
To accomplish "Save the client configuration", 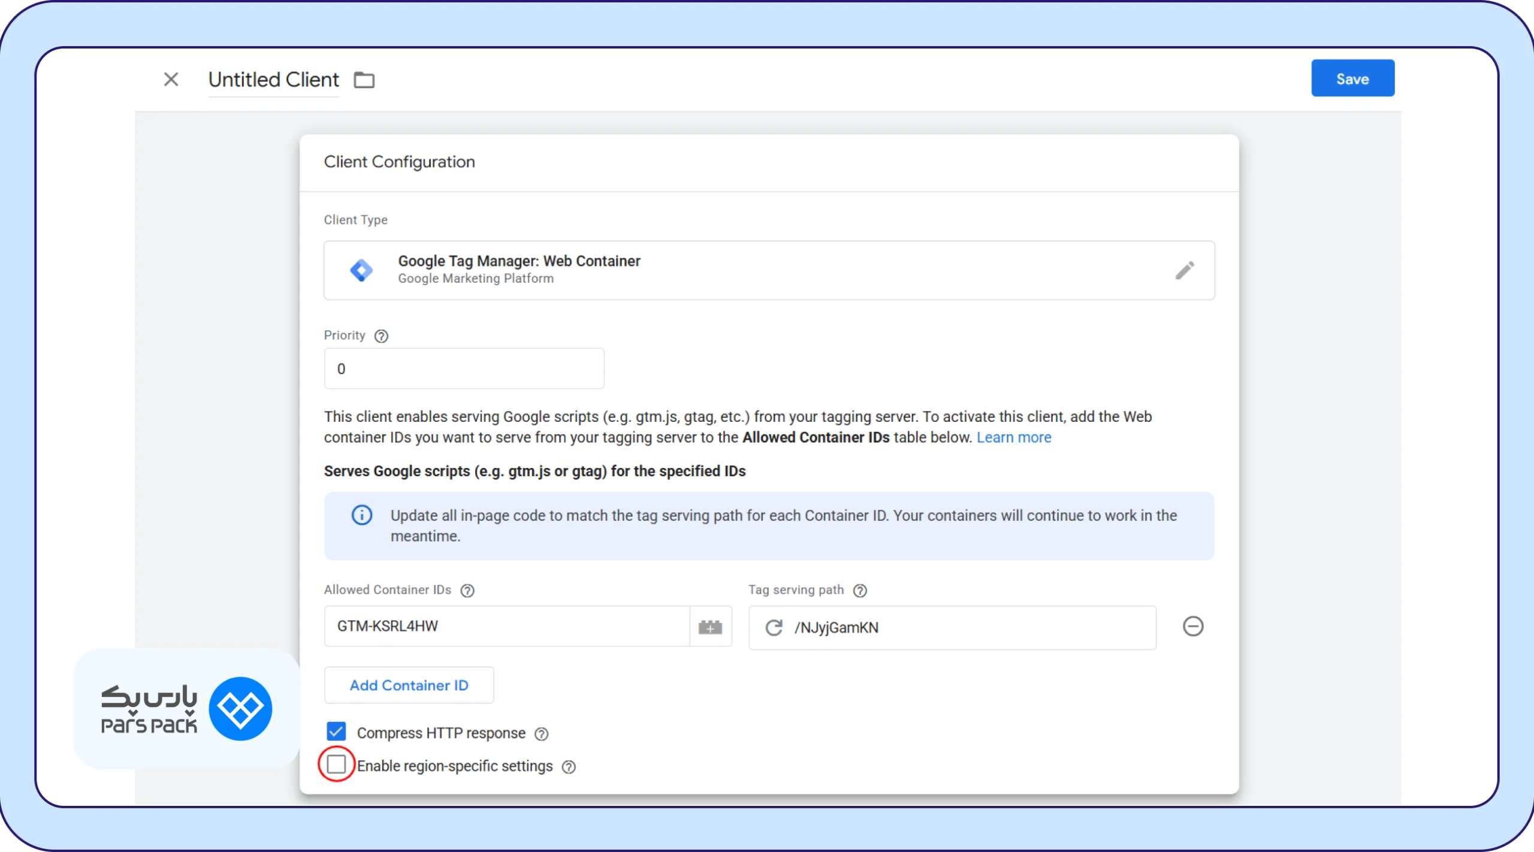I will tap(1352, 78).
